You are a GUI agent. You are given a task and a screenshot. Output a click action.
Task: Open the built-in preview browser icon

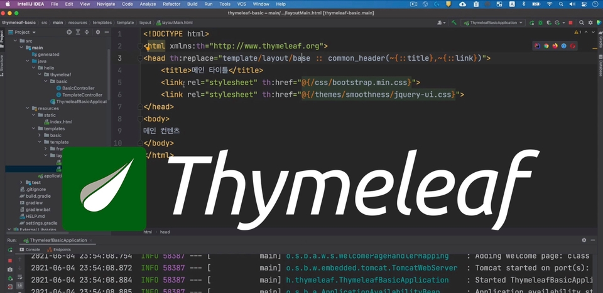(537, 46)
